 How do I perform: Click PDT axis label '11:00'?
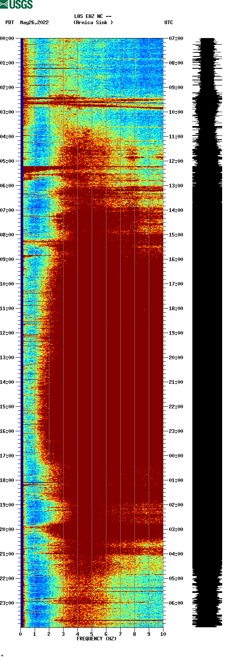point(7,309)
